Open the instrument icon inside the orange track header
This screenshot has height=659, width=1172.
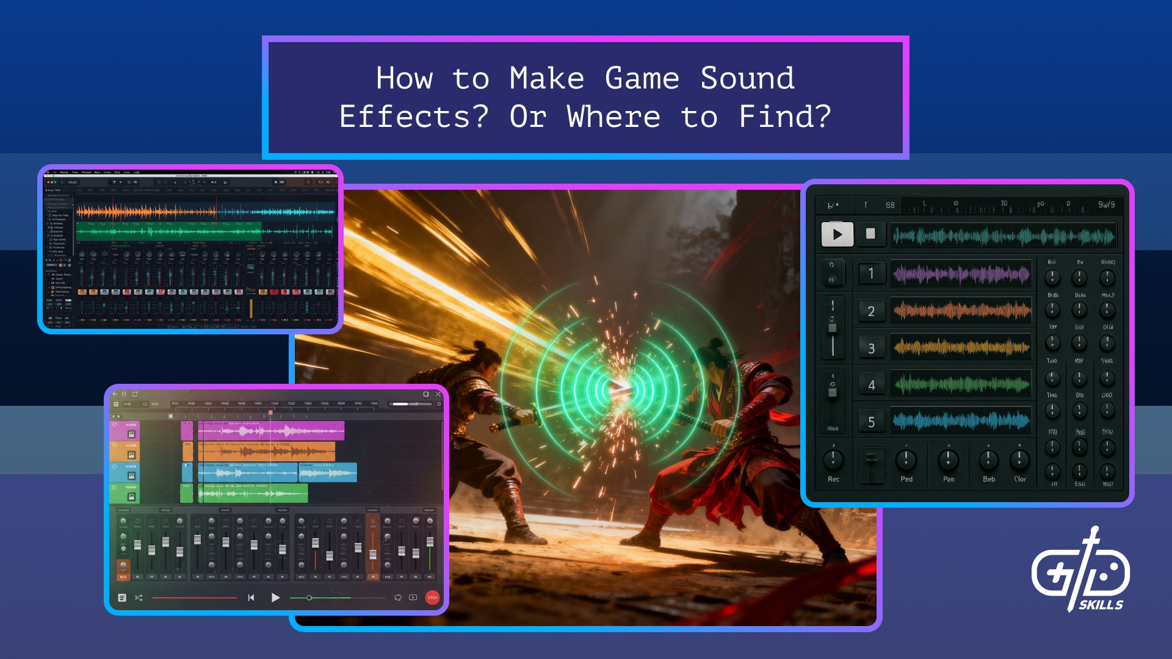[x=131, y=453]
